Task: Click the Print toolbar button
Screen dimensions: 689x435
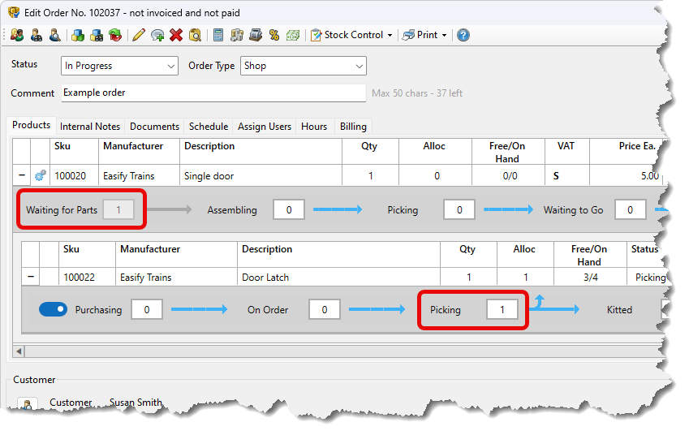Action: (x=423, y=35)
